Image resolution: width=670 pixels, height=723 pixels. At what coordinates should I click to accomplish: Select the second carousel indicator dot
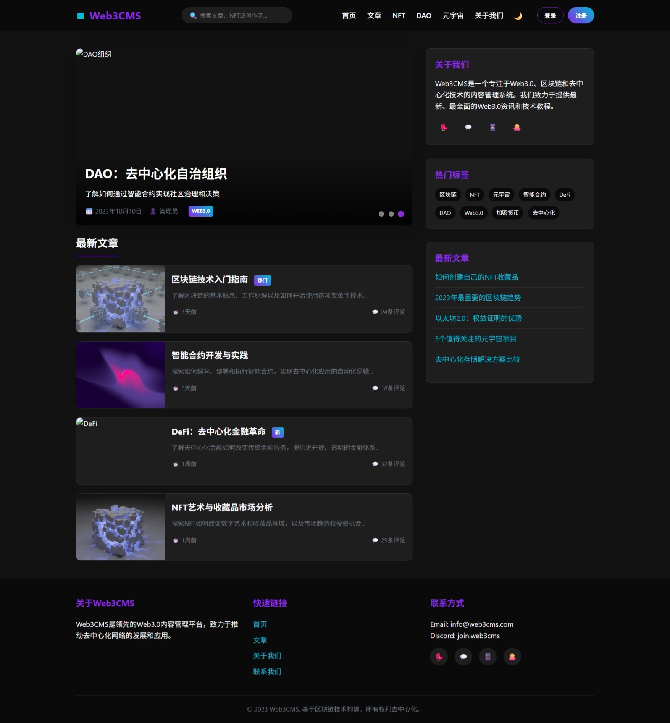tap(391, 214)
